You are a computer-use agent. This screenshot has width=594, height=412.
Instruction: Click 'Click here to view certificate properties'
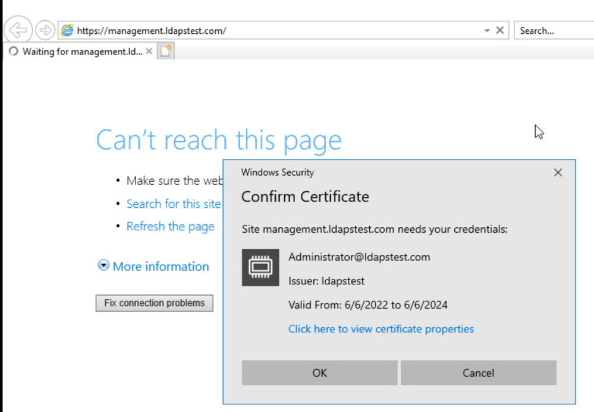pos(381,329)
